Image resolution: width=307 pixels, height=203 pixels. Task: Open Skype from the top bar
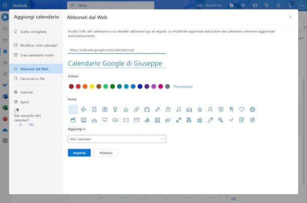point(232,6)
